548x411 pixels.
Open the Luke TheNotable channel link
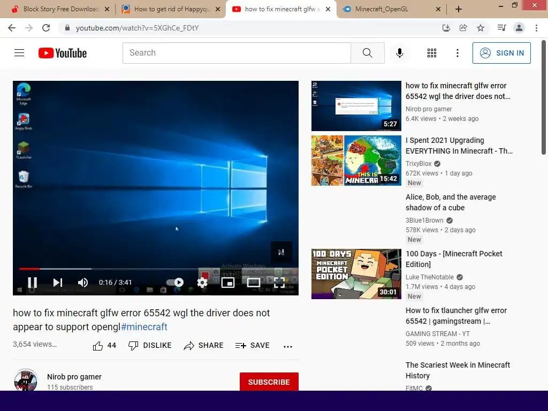430,277
